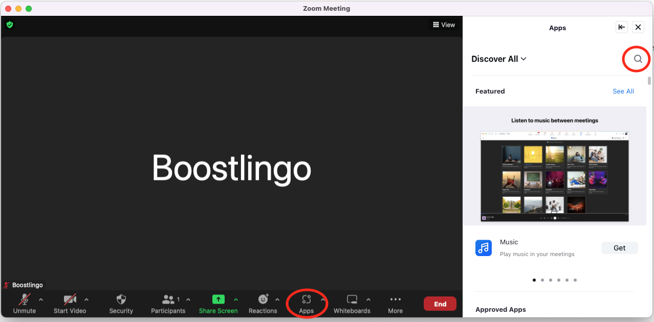Image resolution: width=654 pixels, height=322 pixels.
Task: Click the Apps search magnifier icon
Action: 638,59
